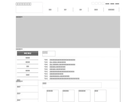Click the boxed heading above the news list

tap(49, 54)
